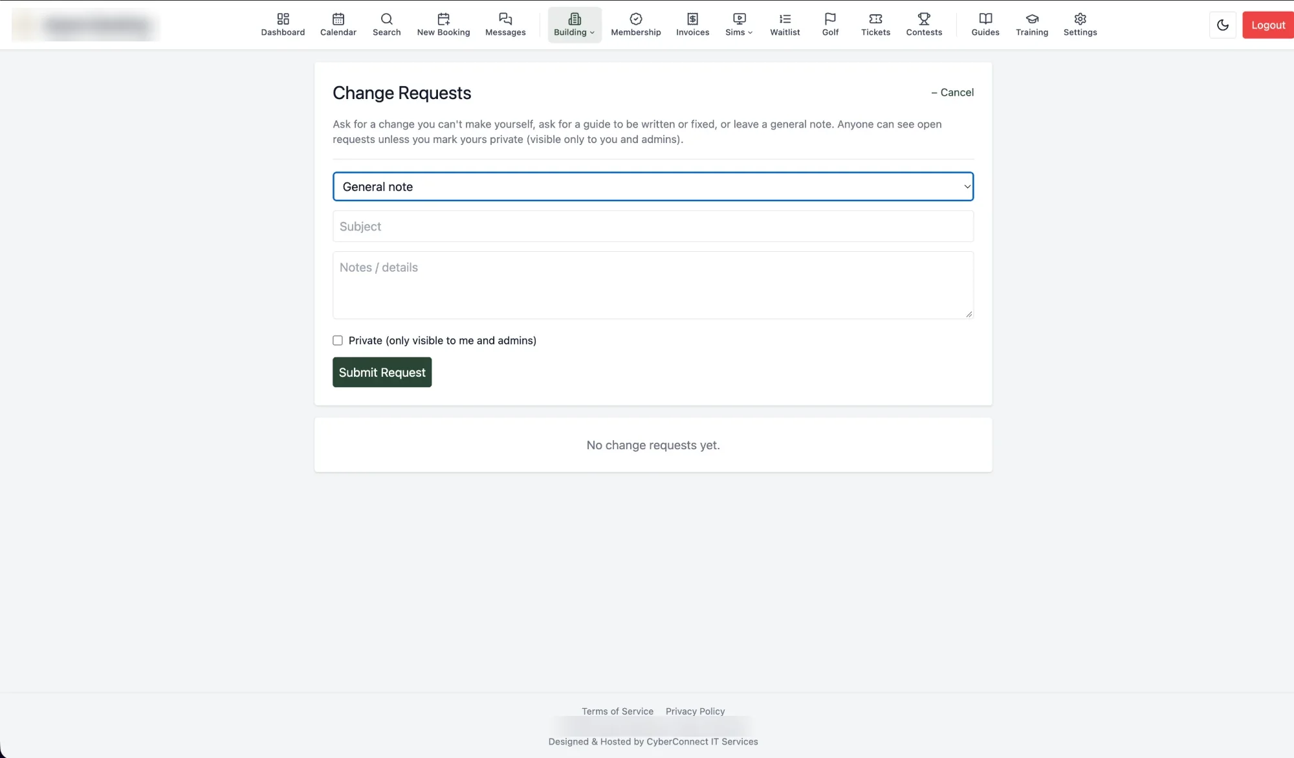Click the "Change Requests" heading
This screenshot has width=1294, height=758.
pyautogui.click(x=402, y=93)
